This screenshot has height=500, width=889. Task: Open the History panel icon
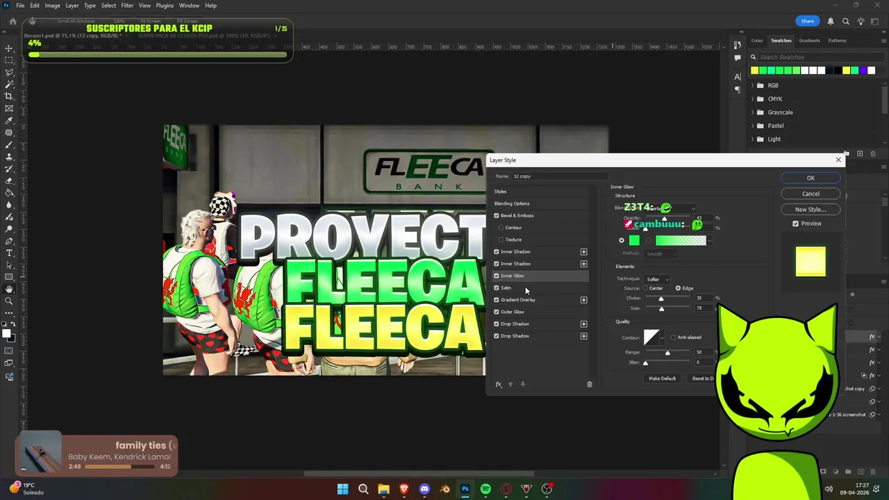pyautogui.click(x=738, y=45)
